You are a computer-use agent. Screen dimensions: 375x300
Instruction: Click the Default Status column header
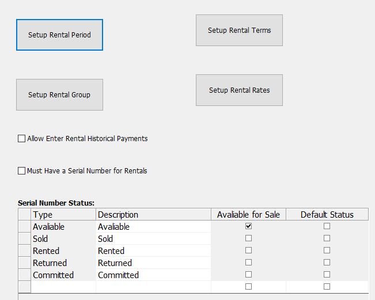click(327, 214)
